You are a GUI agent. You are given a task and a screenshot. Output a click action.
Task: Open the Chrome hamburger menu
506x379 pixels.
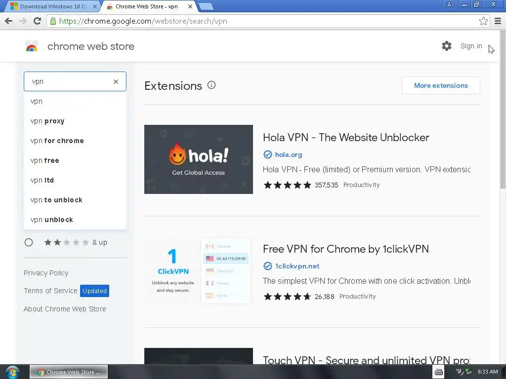pos(498,21)
